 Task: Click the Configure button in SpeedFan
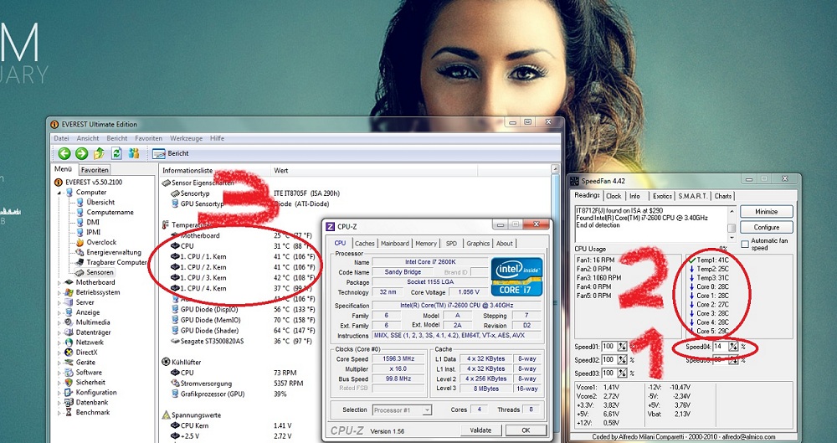point(767,227)
